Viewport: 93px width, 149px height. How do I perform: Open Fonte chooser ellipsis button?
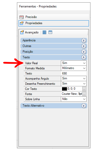click(84, 94)
